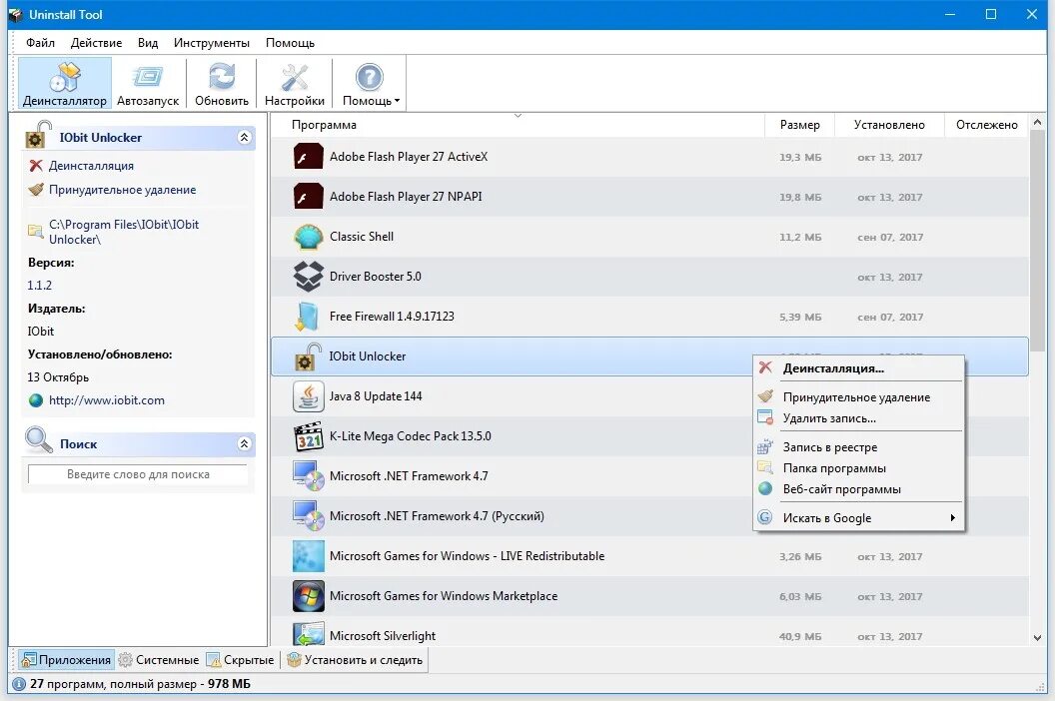
Task: Open the http://www.iobit.com link
Action: pos(106,400)
